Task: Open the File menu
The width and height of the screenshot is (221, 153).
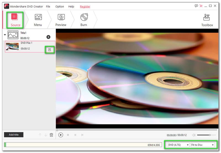Action: coord(48,6)
